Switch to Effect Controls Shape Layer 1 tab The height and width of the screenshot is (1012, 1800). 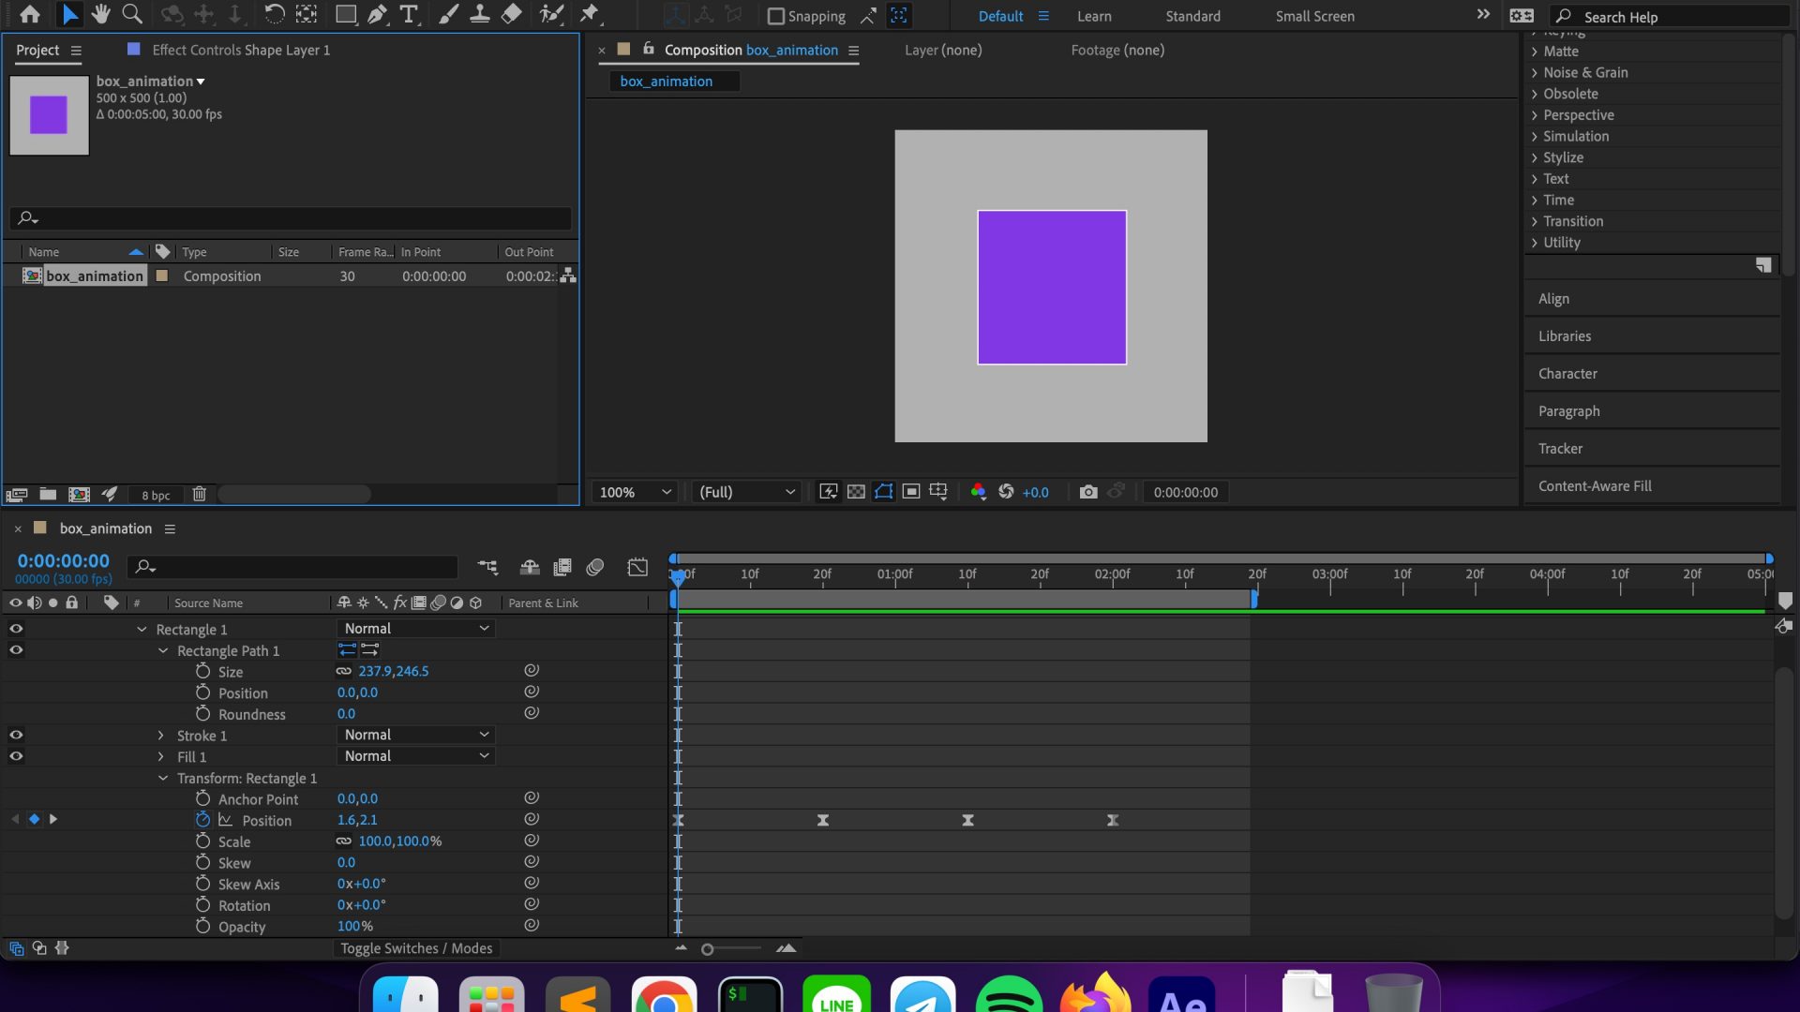coord(240,50)
